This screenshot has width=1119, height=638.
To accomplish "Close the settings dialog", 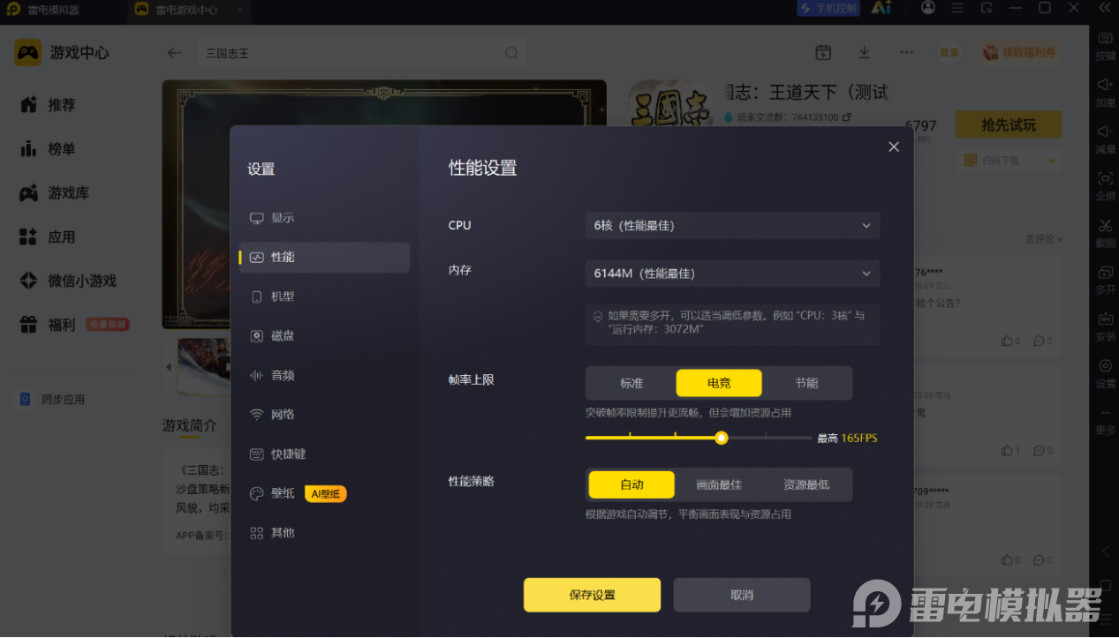I will tap(894, 146).
